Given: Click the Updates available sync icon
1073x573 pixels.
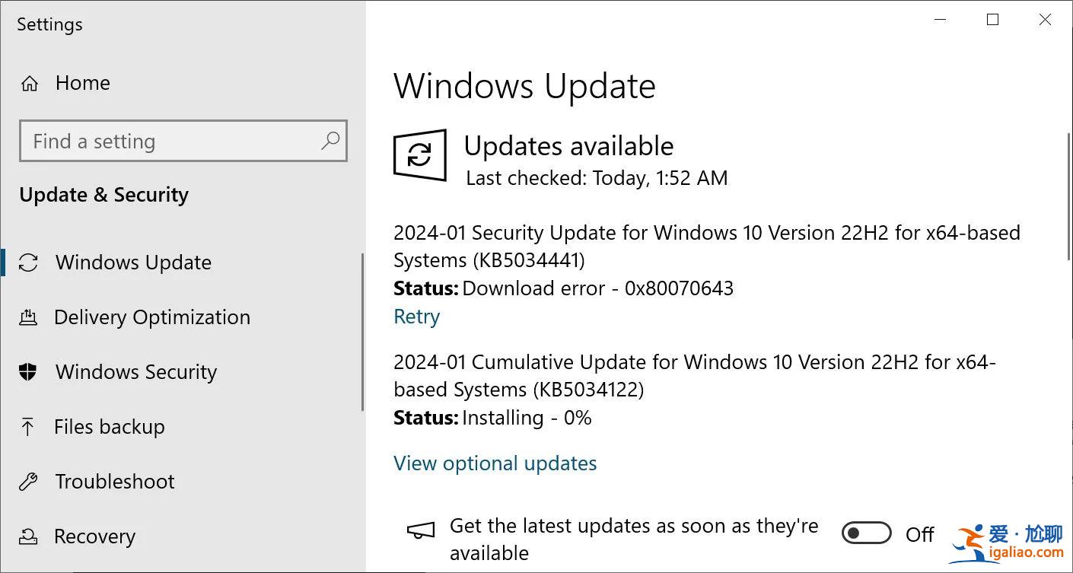Looking at the screenshot, I should 419,155.
